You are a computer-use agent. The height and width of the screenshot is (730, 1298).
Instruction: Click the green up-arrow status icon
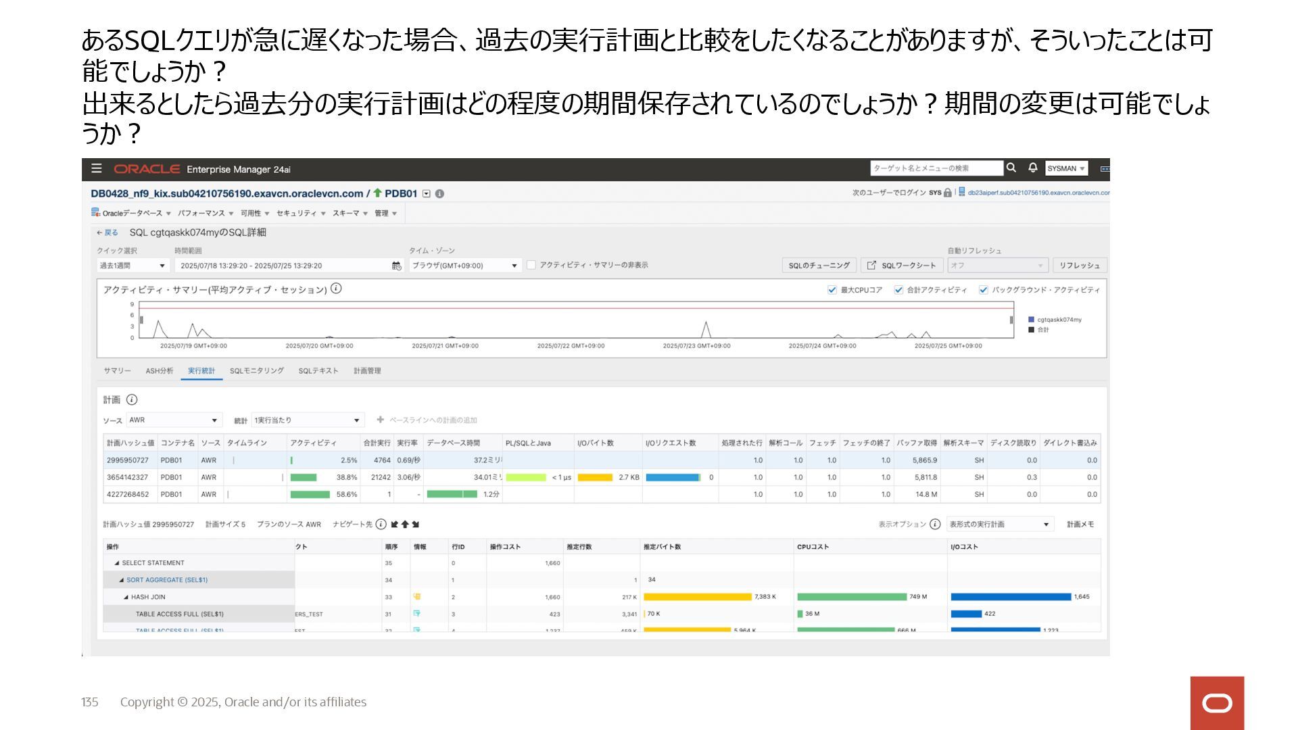point(377,193)
